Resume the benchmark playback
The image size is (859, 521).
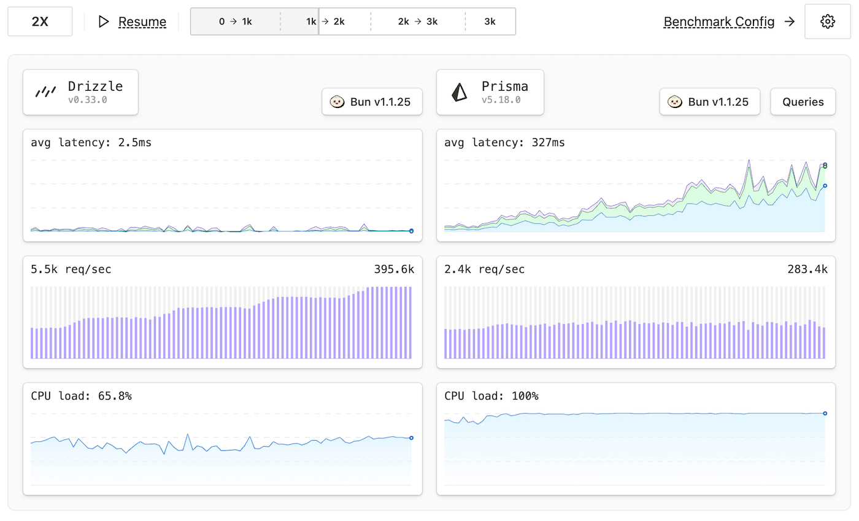click(x=142, y=22)
